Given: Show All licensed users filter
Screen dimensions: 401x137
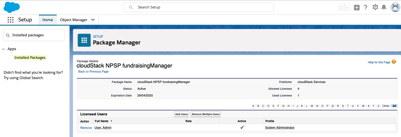Looking at the screenshot, I should click(x=394, y=106).
